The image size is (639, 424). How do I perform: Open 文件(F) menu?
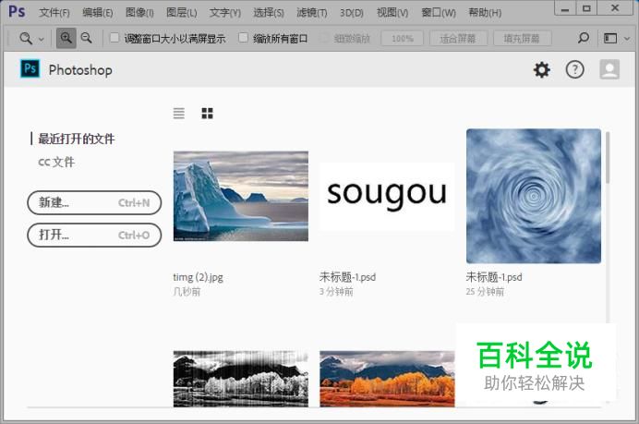pyautogui.click(x=54, y=13)
